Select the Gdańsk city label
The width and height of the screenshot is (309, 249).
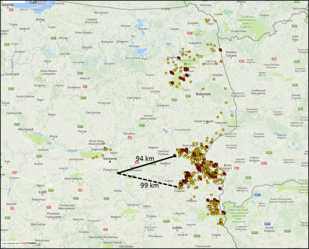point(8,5)
